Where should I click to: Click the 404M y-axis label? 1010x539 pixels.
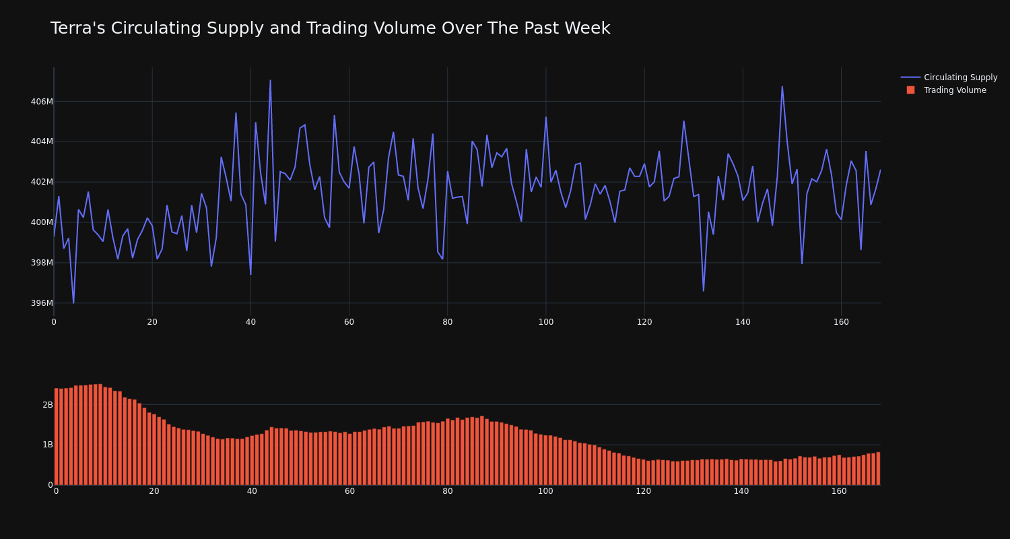[42, 141]
